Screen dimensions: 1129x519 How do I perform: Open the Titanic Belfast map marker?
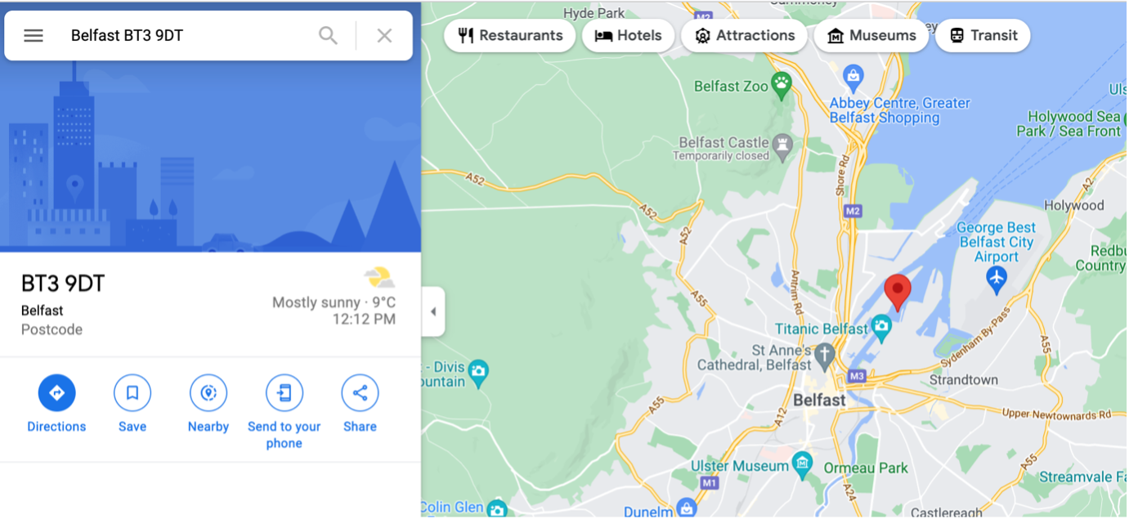click(880, 329)
